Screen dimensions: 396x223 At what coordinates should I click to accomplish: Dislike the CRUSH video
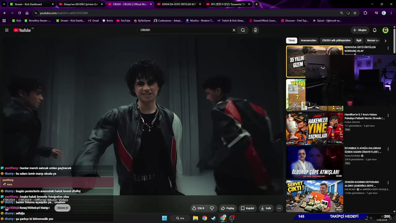[212, 208]
